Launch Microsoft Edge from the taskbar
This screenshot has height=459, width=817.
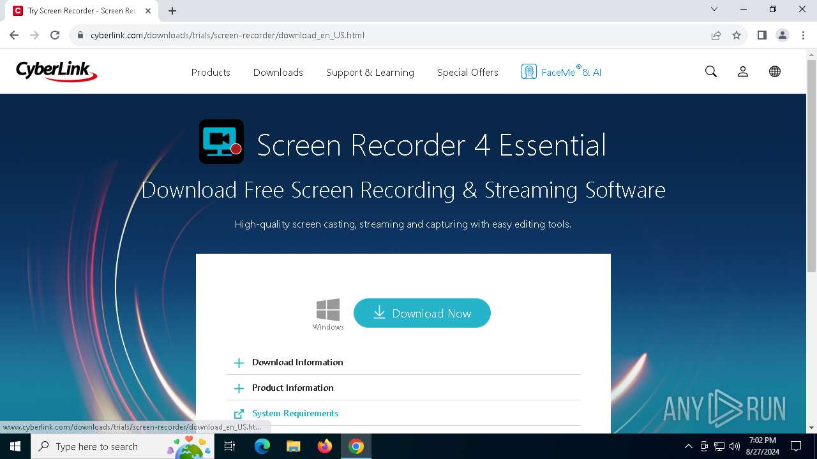[262, 446]
